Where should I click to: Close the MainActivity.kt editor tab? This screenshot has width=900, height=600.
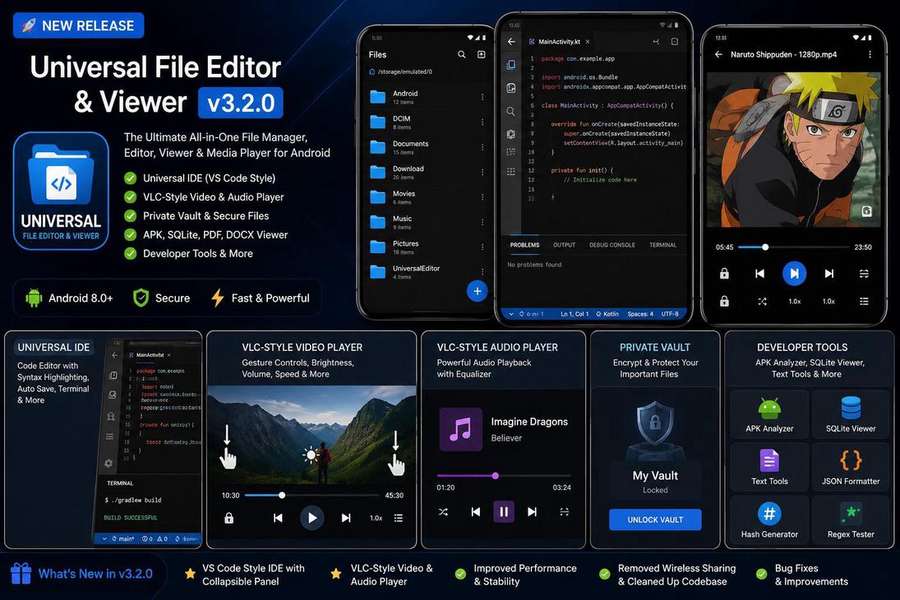pyautogui.click(x=588, y=41)
